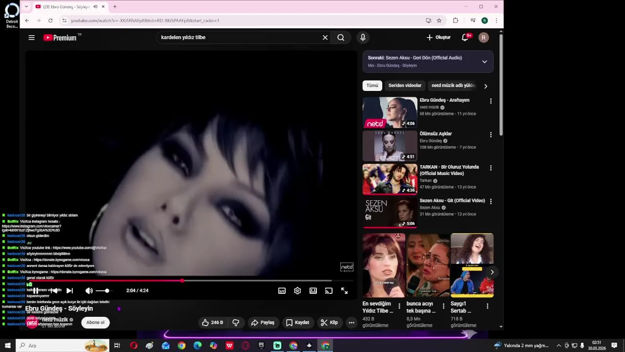Reload the page in Chrome
Image resolution: width=625 pixels, height=352 pixels.
click(50, 21)
